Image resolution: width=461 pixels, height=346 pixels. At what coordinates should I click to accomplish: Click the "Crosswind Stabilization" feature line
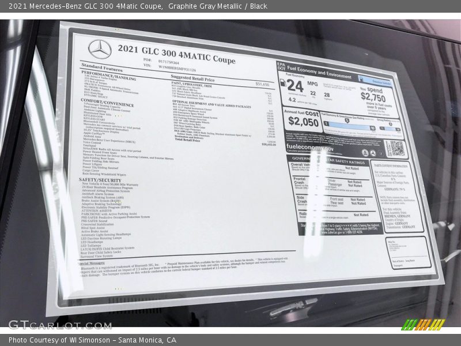pyautogui.click(x=97, y=224)
